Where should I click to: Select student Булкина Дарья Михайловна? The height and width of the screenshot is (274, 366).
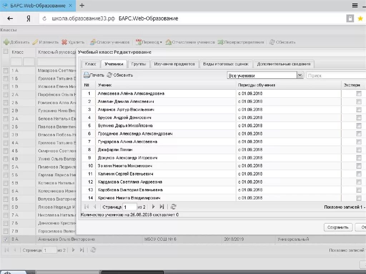125,125
